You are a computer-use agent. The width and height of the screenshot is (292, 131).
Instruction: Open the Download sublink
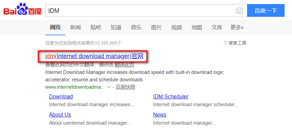coord(61,96)
